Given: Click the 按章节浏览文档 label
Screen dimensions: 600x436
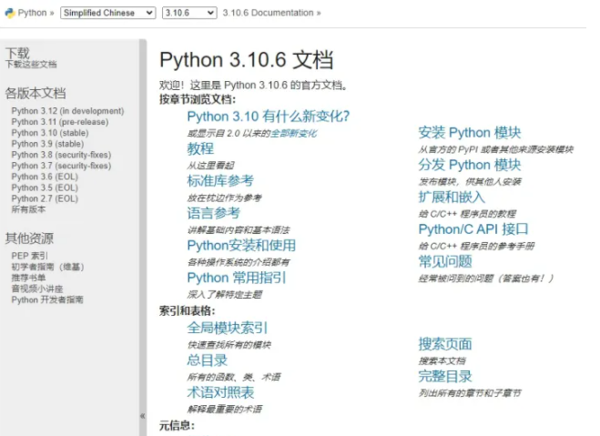Looking at the screenshot, I should 198,99.
